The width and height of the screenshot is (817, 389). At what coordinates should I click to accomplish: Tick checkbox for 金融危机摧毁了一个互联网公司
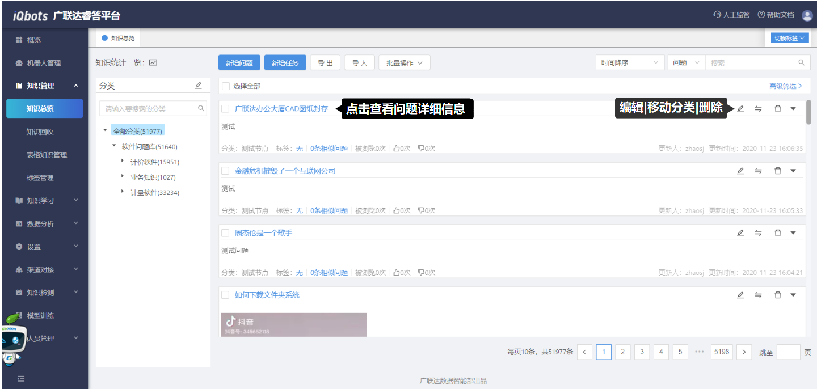coord(225,171)
